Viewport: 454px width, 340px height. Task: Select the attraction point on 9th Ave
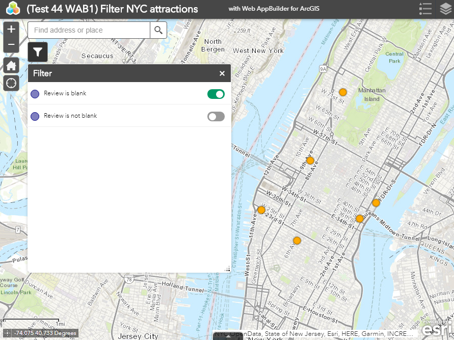(x=310, y=161)
